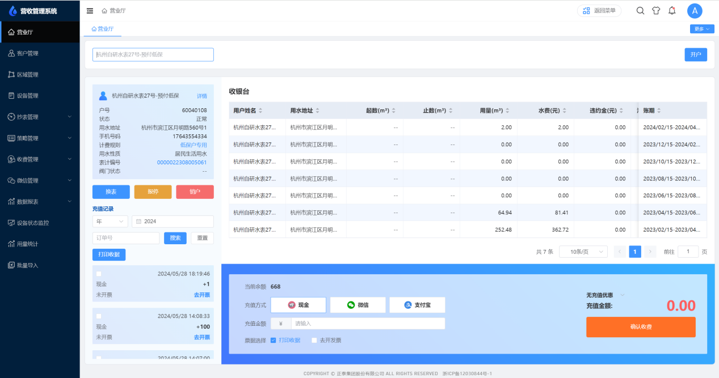Click the 用量统计 sidebar icon

pos(11,244)
